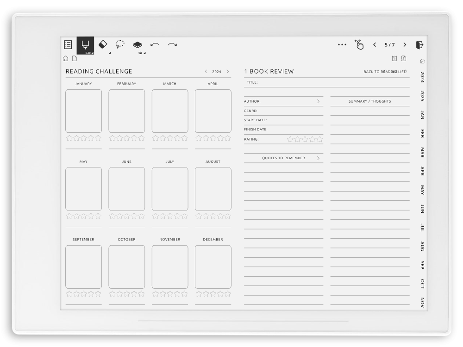Open the OCTOBER book cover box
463x347 pixels.
127,267
